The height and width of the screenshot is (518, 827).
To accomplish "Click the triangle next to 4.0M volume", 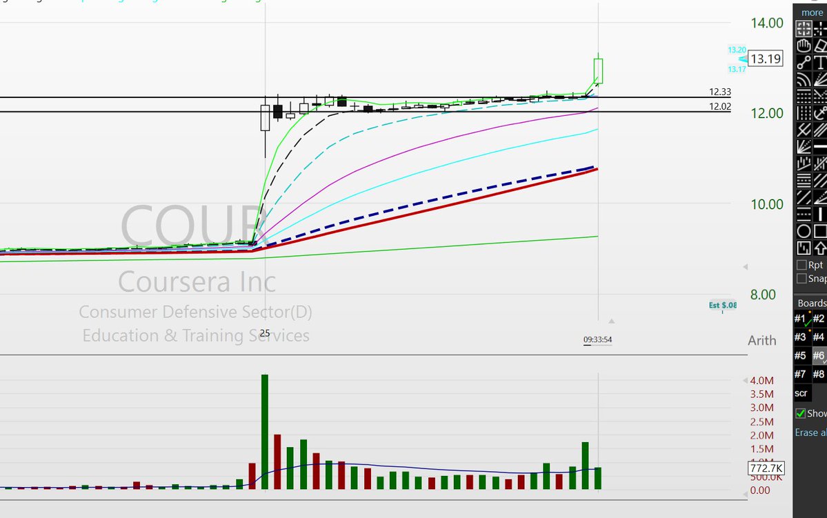I will tap(745, 380).
